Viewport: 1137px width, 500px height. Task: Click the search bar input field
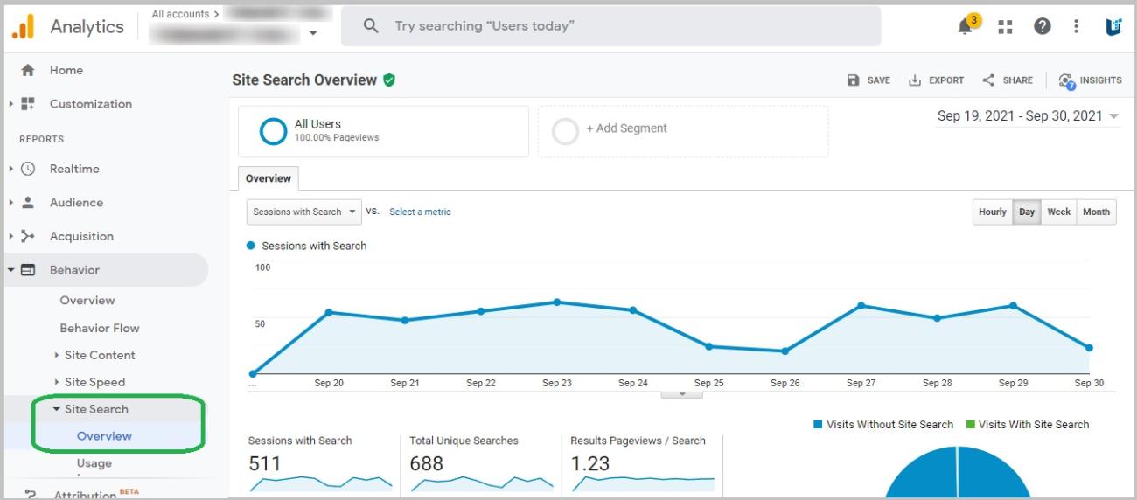click(610, 26)
